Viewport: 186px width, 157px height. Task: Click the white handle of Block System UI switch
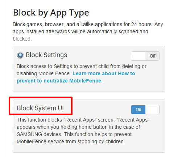point(152,110)
